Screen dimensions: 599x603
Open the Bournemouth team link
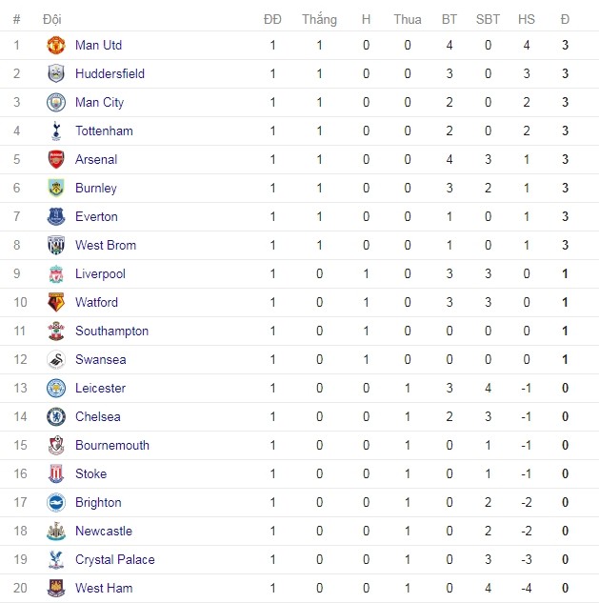click(x=112, y=445)
